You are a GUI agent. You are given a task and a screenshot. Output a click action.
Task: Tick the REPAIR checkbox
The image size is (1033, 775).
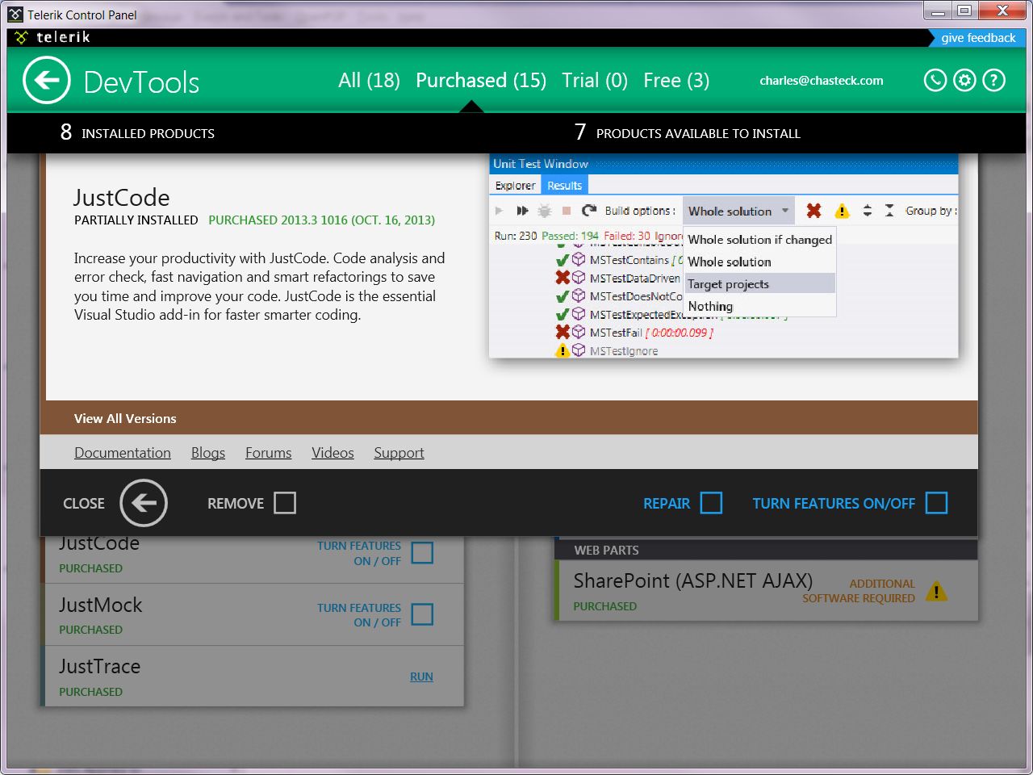pyautogui.click(x=711, y=503)
